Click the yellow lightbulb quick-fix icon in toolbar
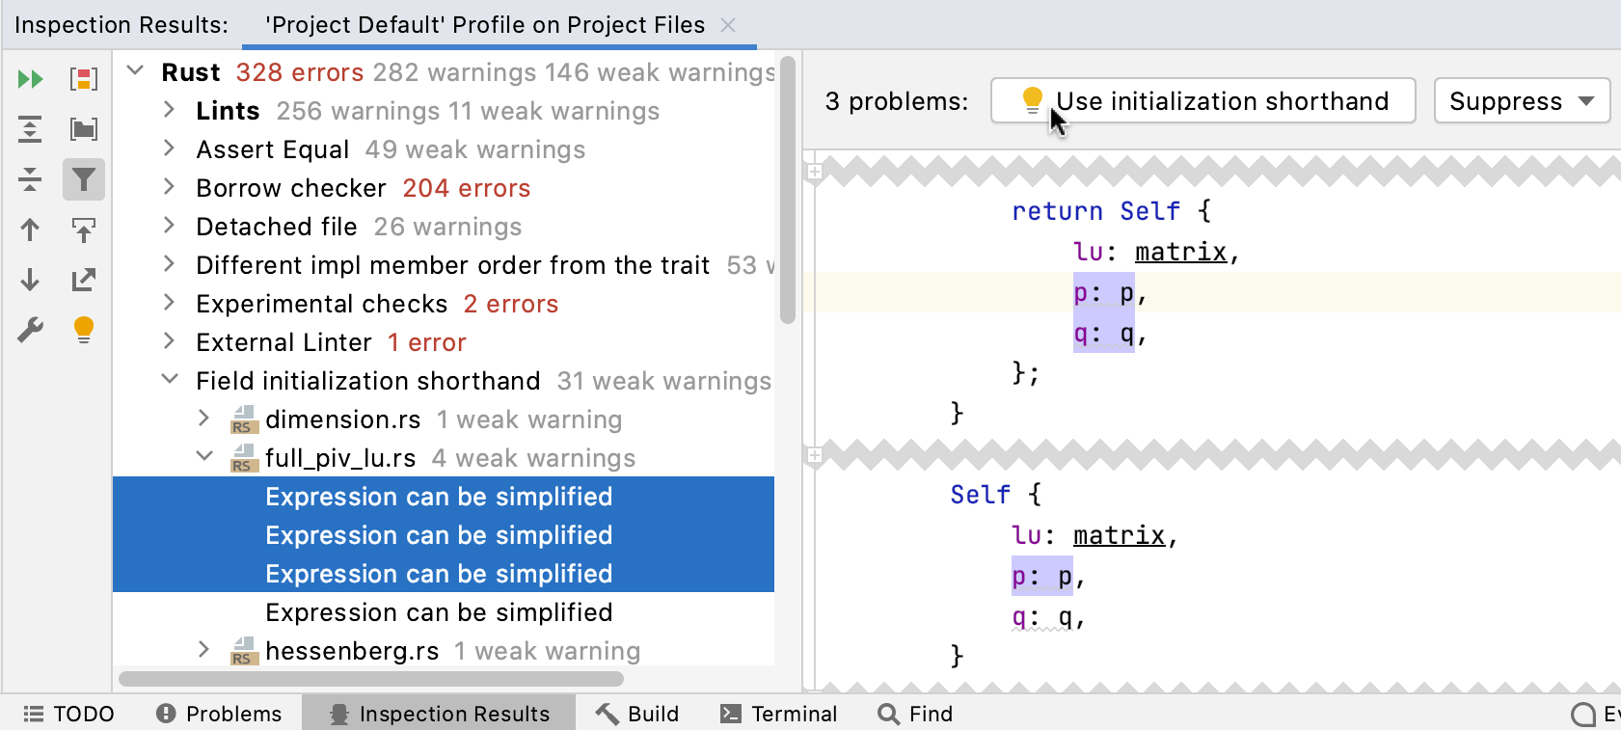The height and width of the screenshot is (730, 1621). tap(84, 330)
